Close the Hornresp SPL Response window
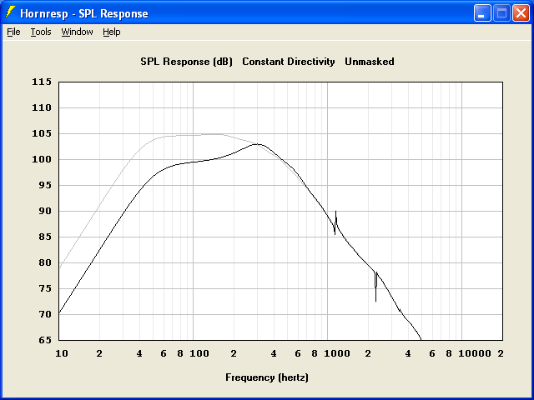The width and height of the screenshot is (534, 400). pyautogui.click(x=521, y=13)
